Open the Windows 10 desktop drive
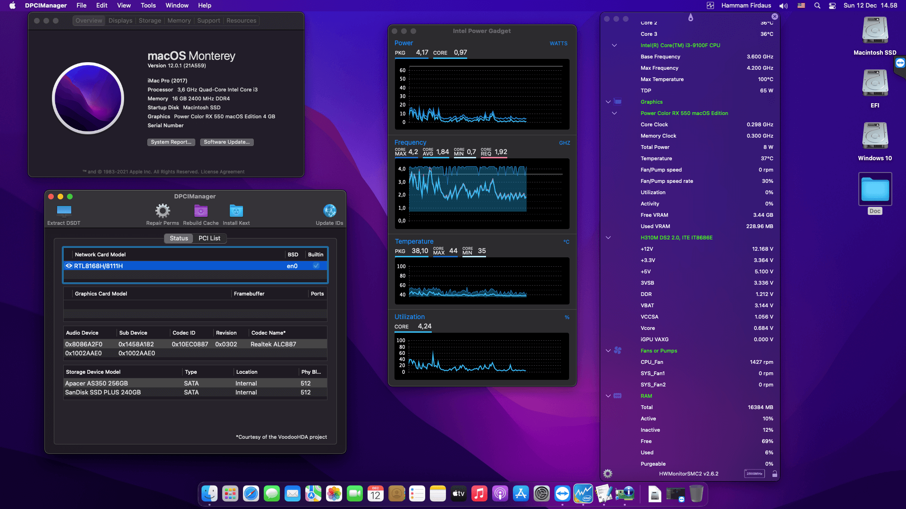 click(x=875, y=136)
